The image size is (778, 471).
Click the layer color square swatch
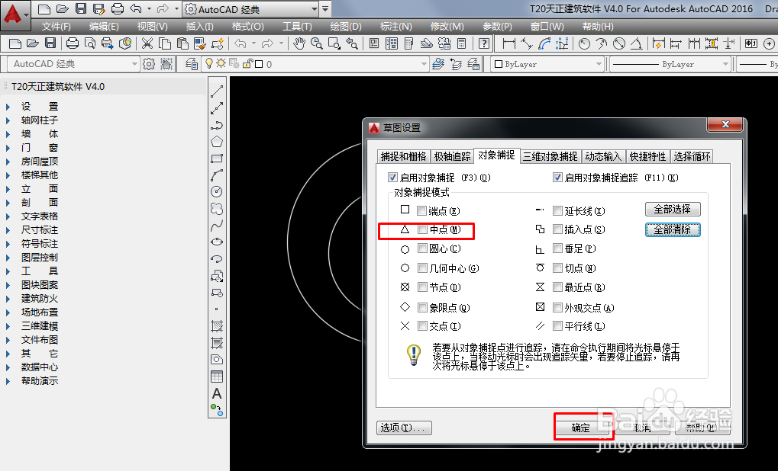tap(259, 64)
